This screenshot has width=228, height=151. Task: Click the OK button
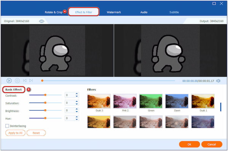189,144
